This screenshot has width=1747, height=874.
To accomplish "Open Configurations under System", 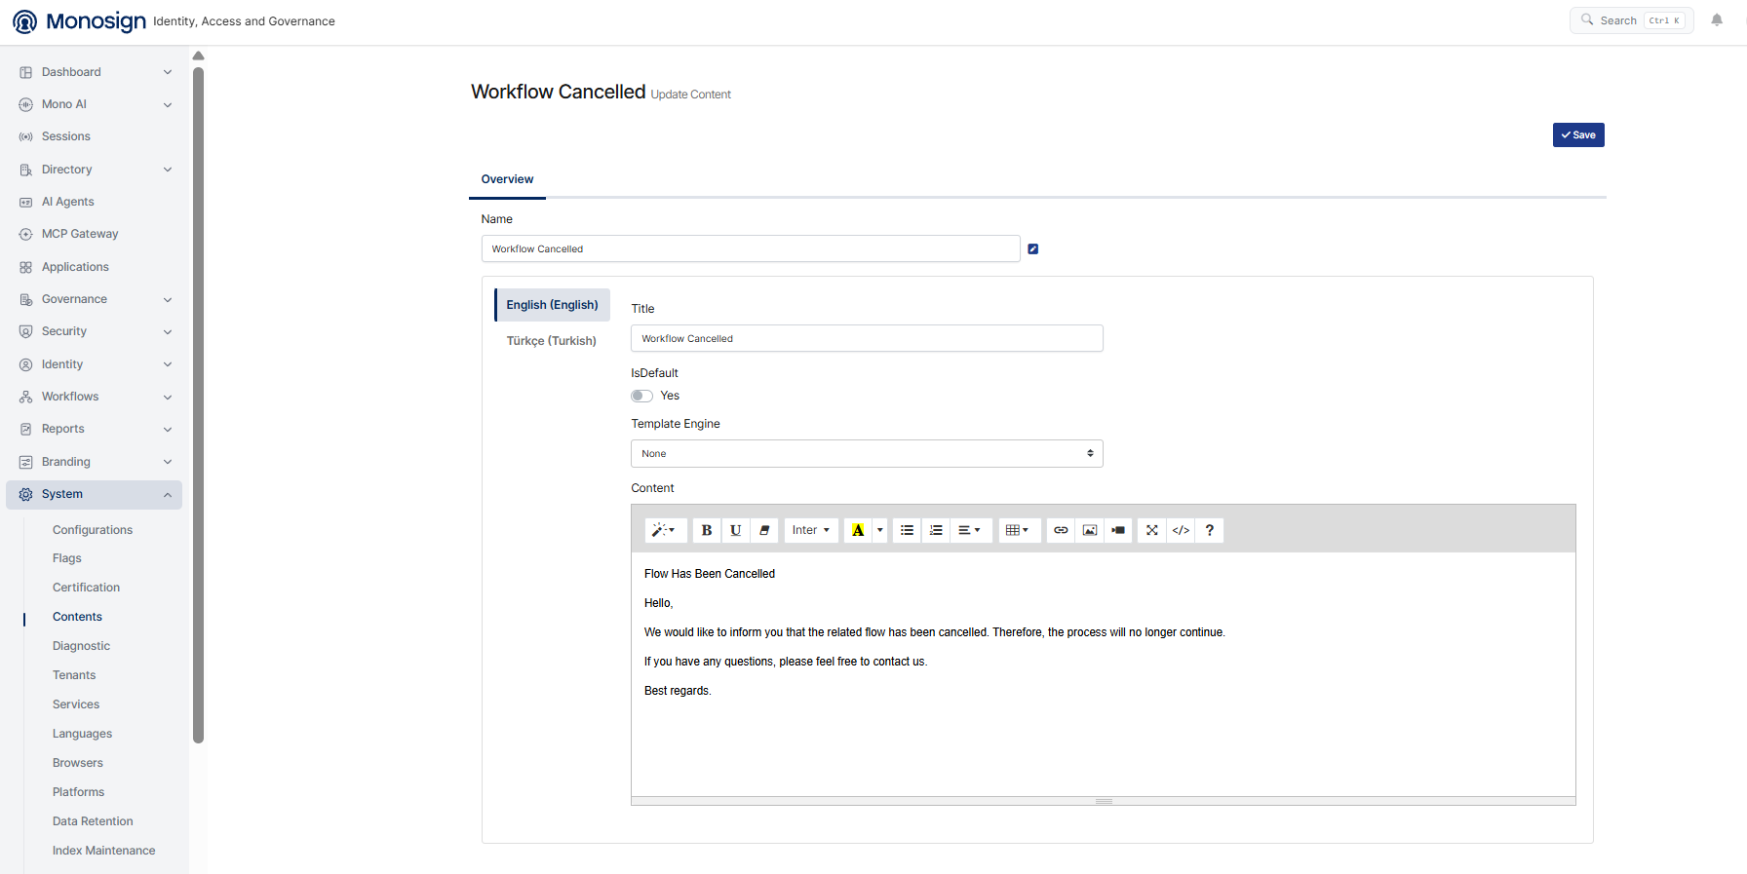I will [93, 530].
